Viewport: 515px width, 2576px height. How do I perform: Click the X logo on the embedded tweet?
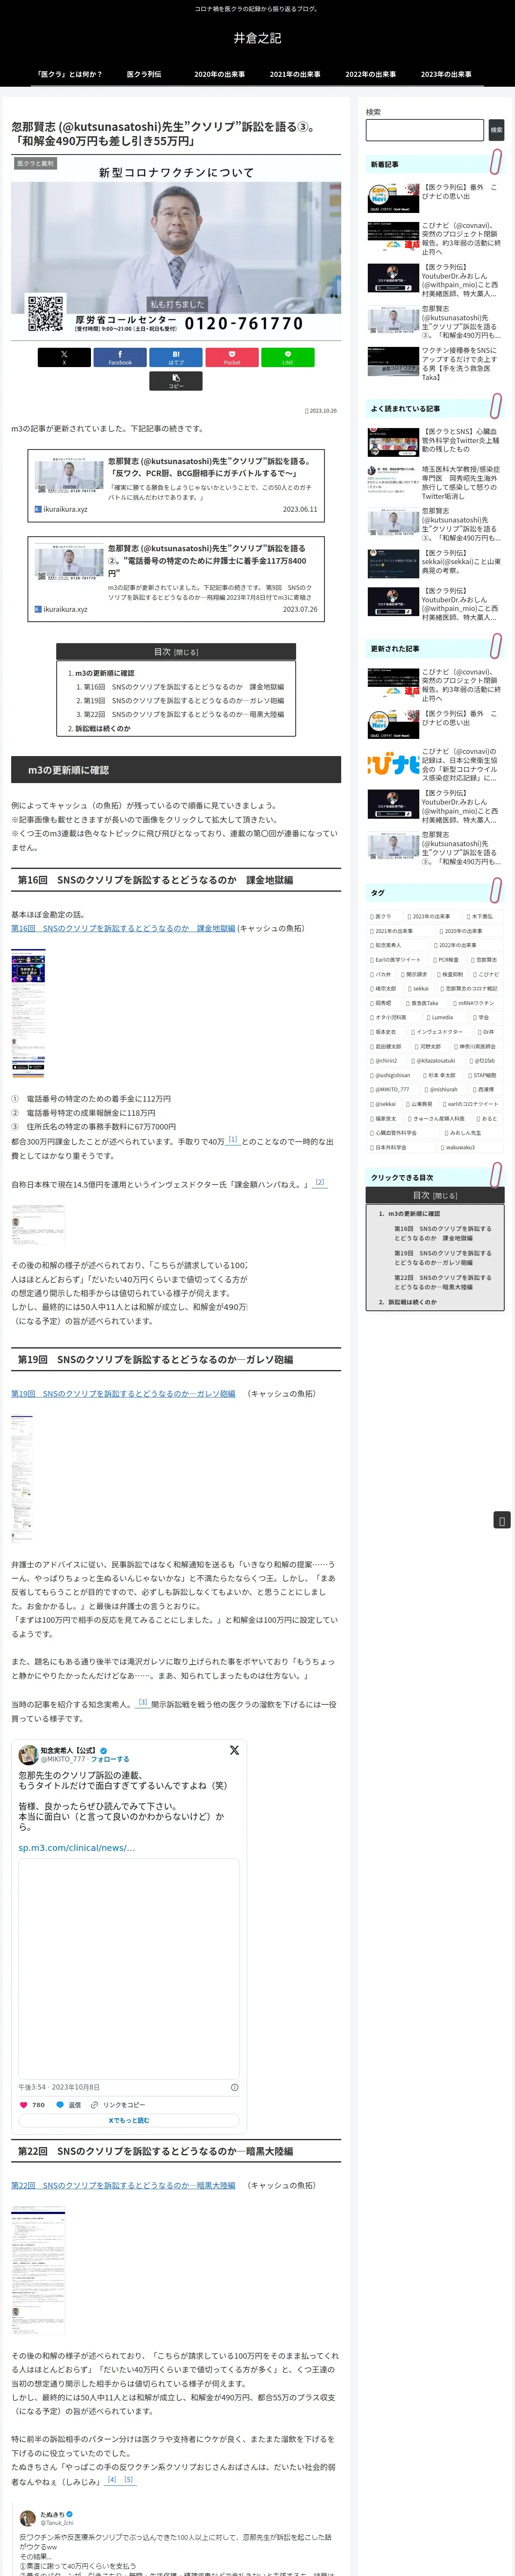click(234, 1750)
